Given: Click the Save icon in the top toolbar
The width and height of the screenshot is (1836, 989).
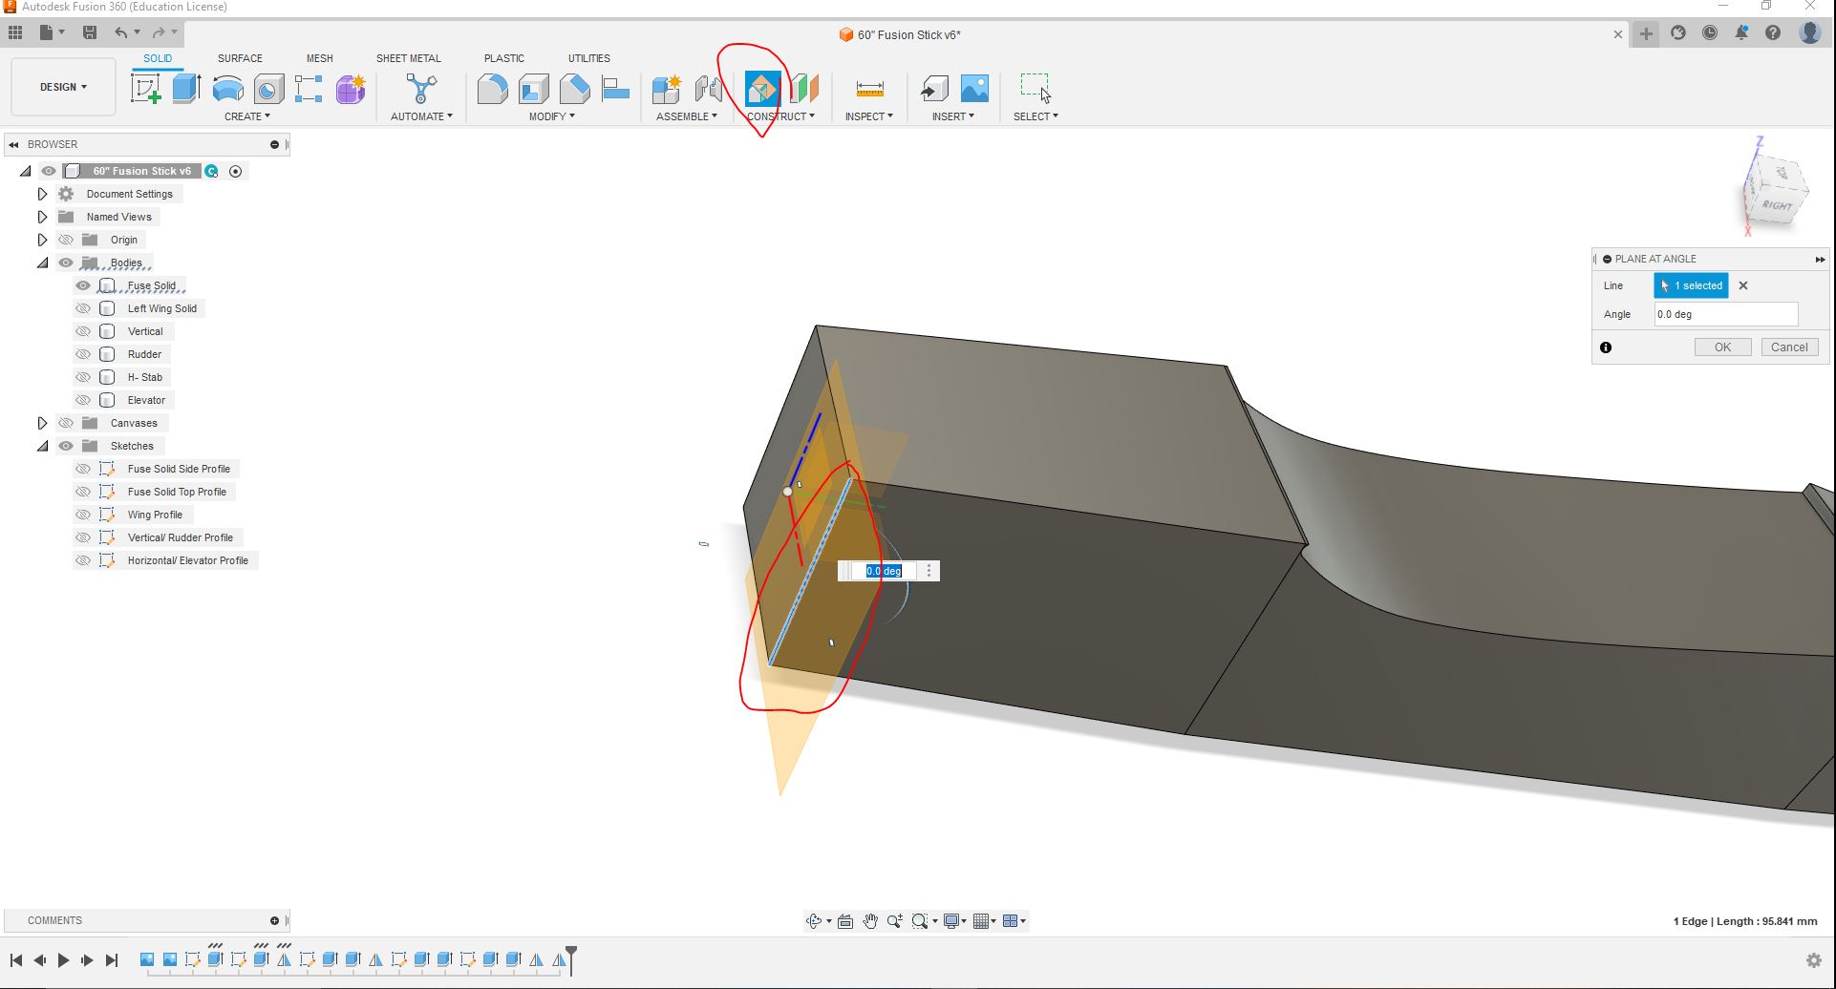Looking at the screenshot, I should pos(90,32).
